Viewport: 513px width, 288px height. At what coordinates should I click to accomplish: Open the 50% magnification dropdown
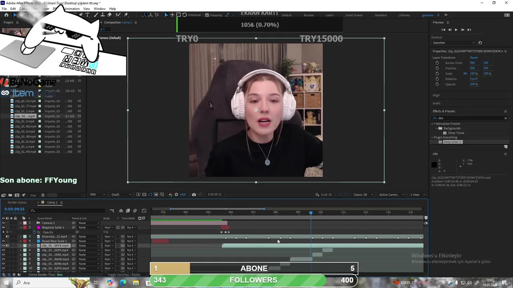(x=97, y=194)
